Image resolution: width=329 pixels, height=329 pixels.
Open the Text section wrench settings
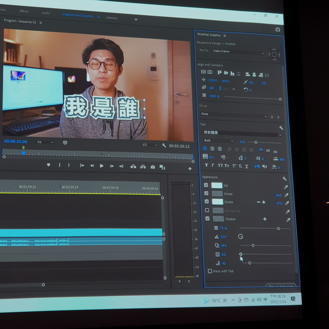(x=282, y=128)
